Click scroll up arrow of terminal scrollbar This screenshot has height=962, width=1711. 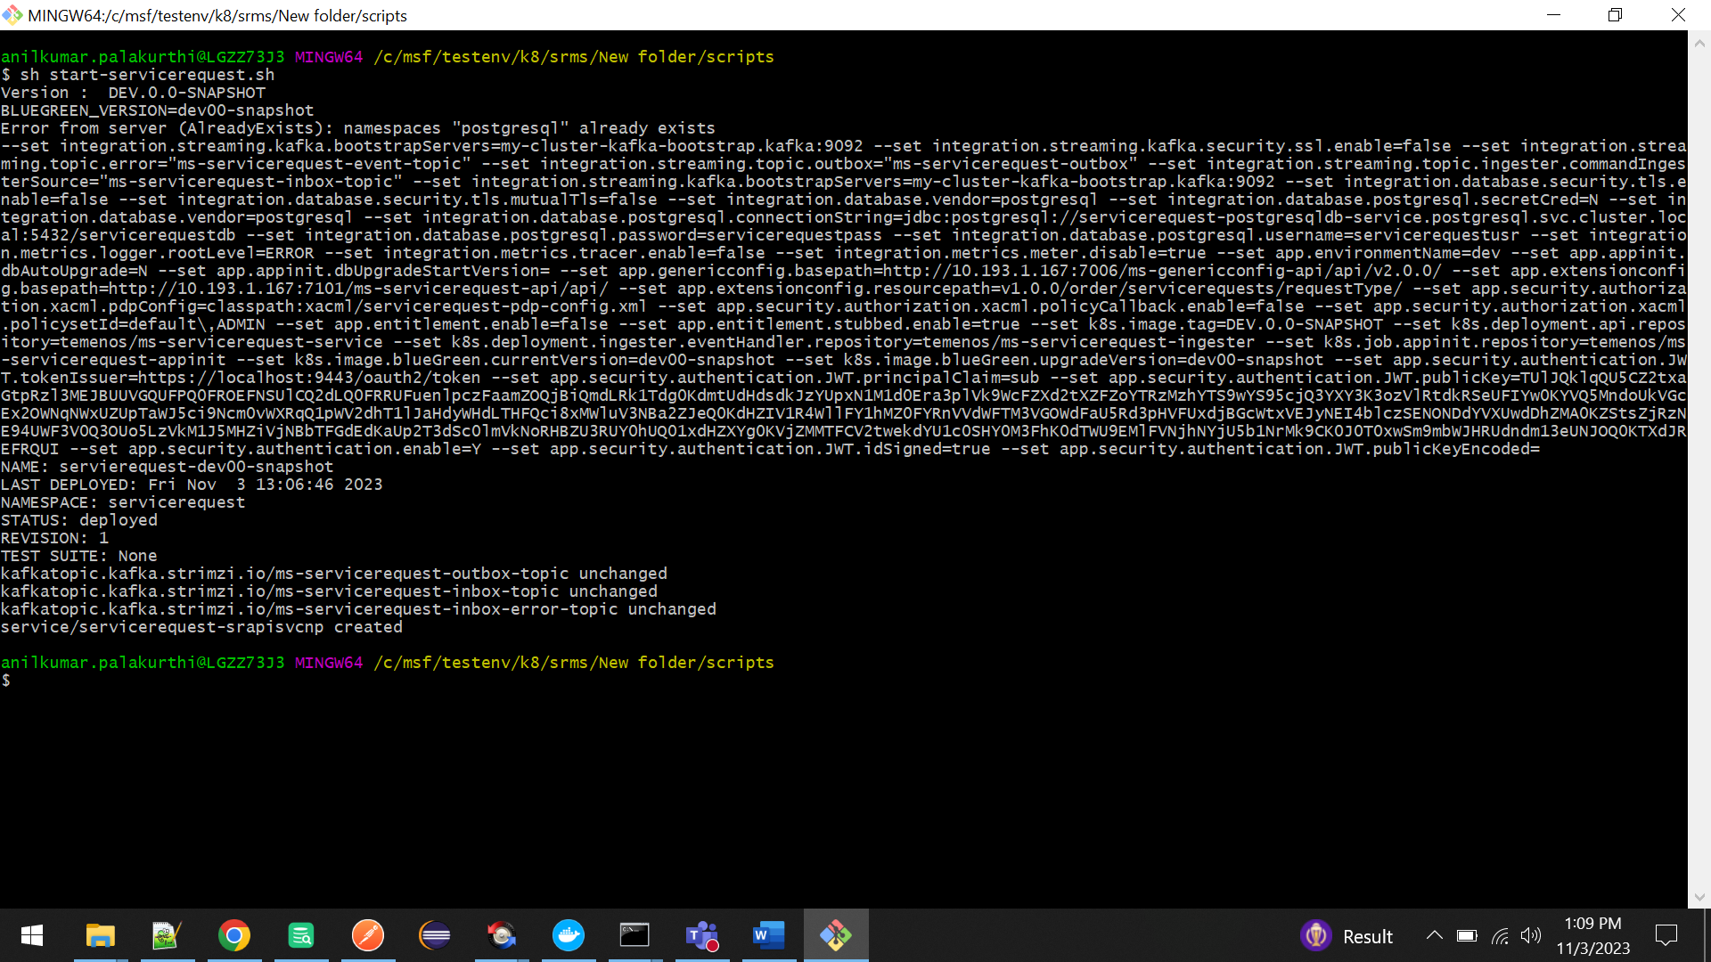point(1699,42)
